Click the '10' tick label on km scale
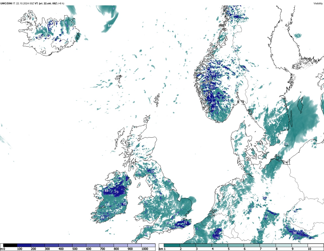This screenshot has width=324, height=251. click(309, 249)
